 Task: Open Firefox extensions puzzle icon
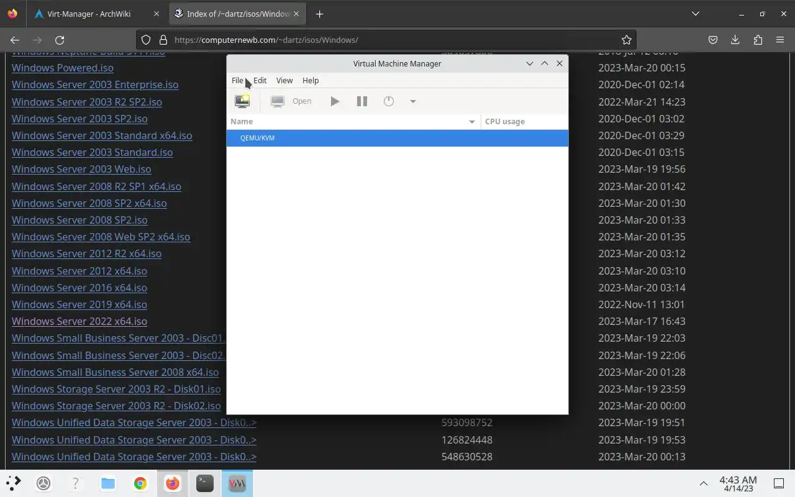pos(758,40)
